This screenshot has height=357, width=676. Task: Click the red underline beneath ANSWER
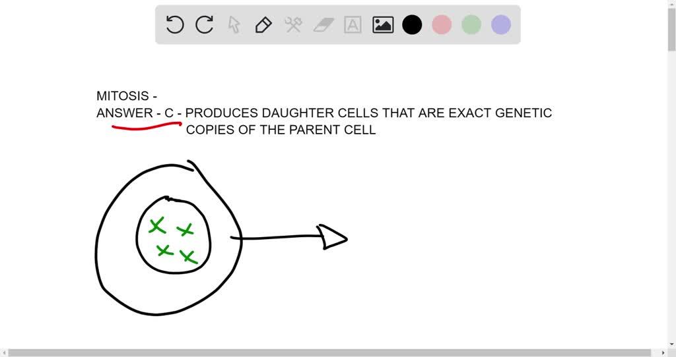146,126
